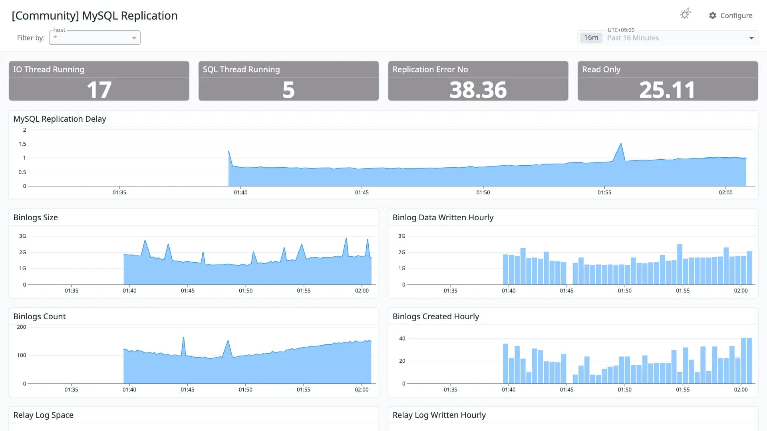This screenshot has height=431, width=767.
Task: Click the Binlogs Created Hourly chart title
Action: click(436, 316)
